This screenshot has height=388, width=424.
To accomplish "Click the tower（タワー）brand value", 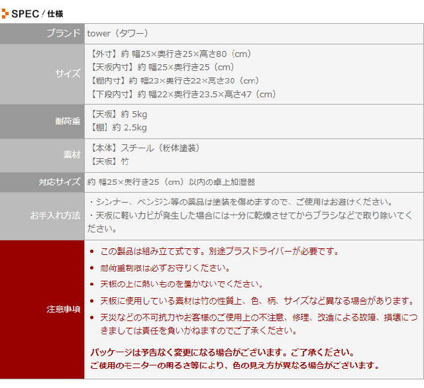I will tap(117, 34).
